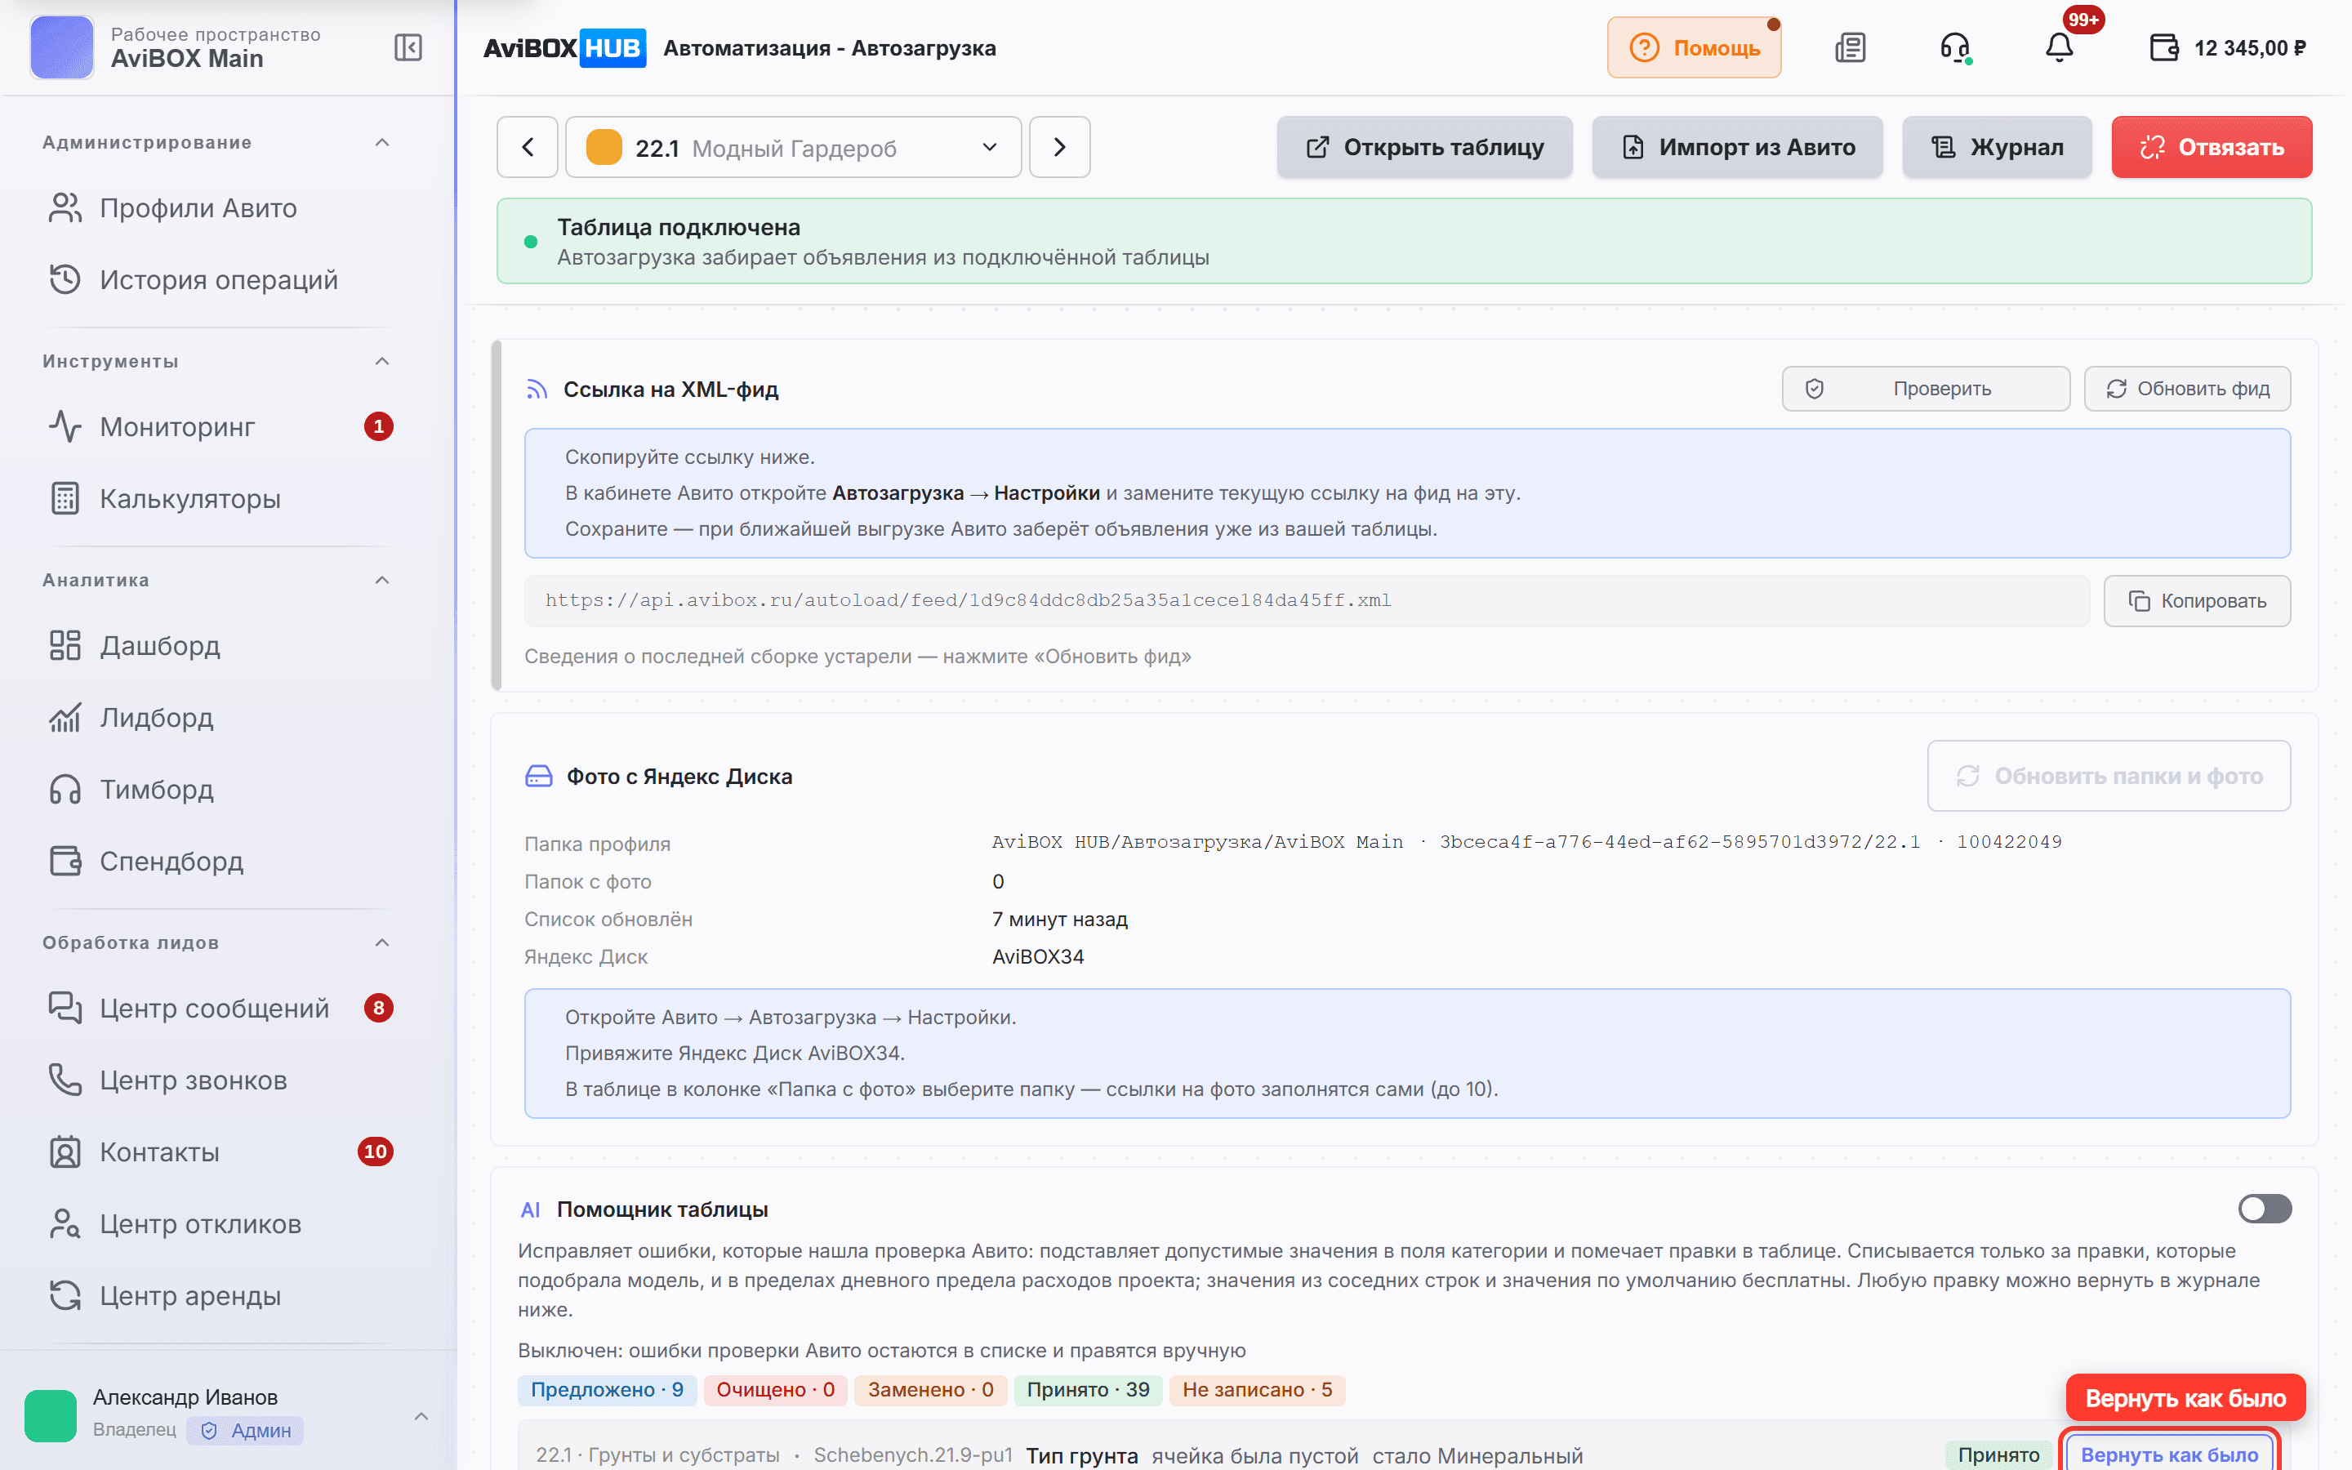The width and height of the screenshot is (2352, 1470).
Task: Open Центр сообщений menu item
Action: pyautogui.click(x=220, y=1009)
